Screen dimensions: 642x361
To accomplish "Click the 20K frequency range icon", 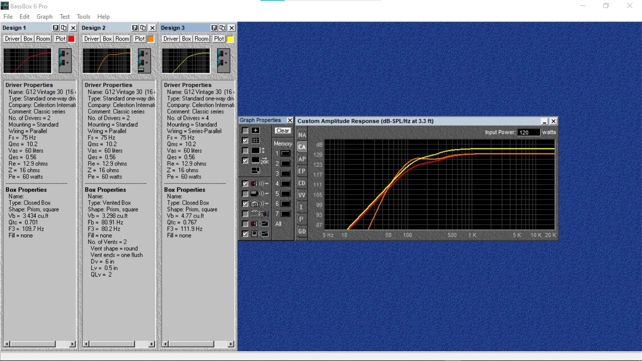I will pos(260,160).
